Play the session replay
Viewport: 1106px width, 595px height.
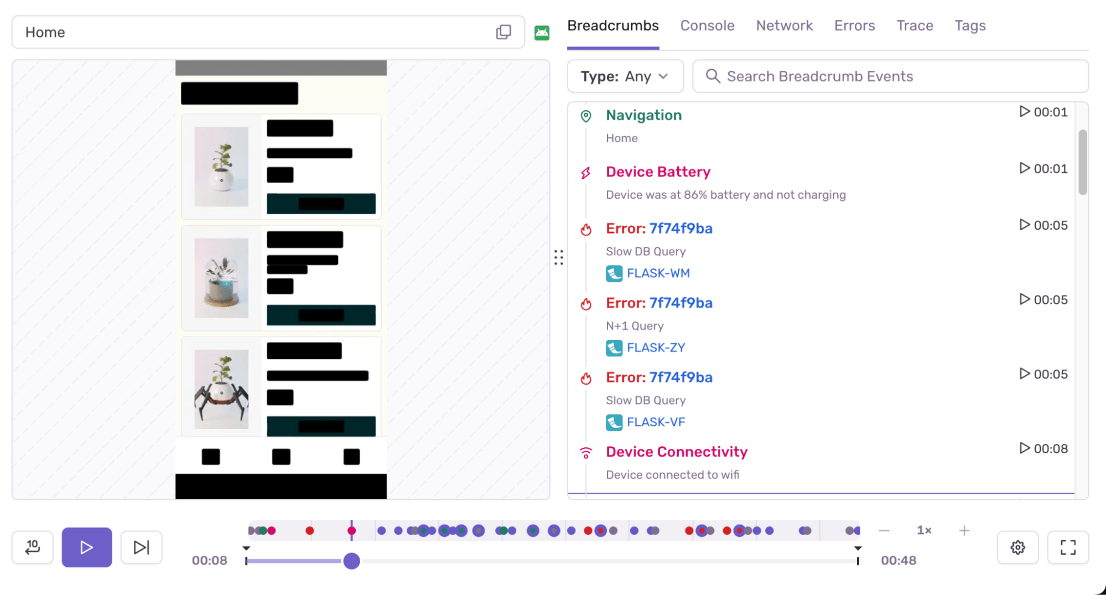tap(86, 547)
